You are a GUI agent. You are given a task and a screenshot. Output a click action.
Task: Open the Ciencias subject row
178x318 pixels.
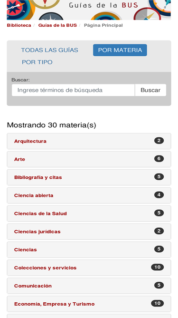pyautogui.click(x=89, y=250)
